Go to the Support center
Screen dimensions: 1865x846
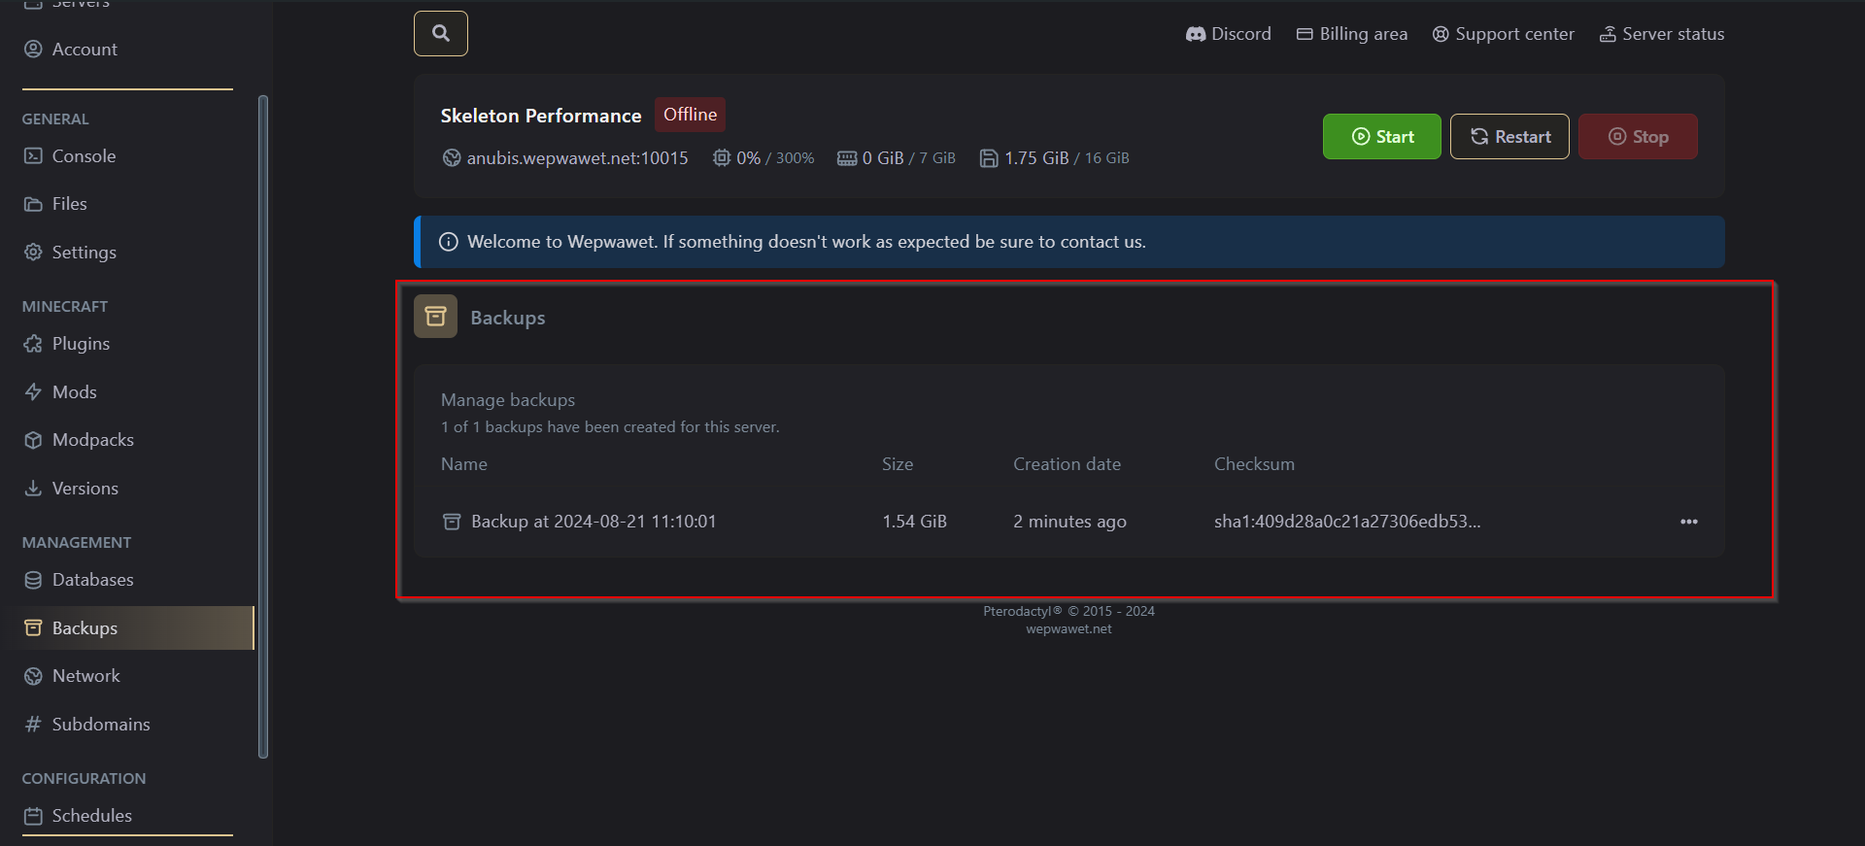pyautogui.click(x=1504, y=34)
